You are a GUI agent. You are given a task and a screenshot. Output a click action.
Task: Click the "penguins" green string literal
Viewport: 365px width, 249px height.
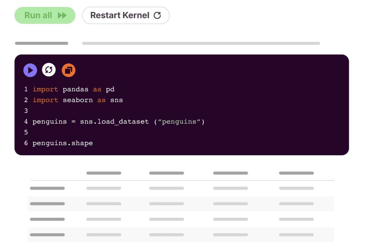pyautogui.click(x=179, y=122)
